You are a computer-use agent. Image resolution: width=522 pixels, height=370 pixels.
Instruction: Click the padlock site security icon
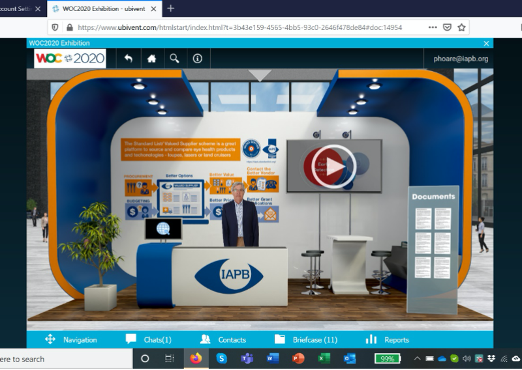70,27
